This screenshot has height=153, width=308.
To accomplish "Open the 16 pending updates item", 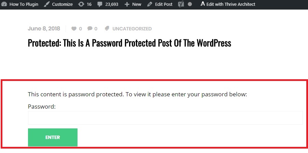I will [x=89, y=4].
